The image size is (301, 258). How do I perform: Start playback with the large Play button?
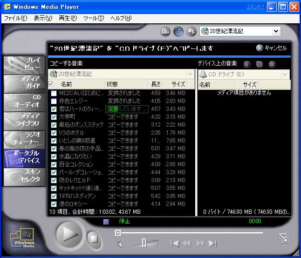click(69, 235)
